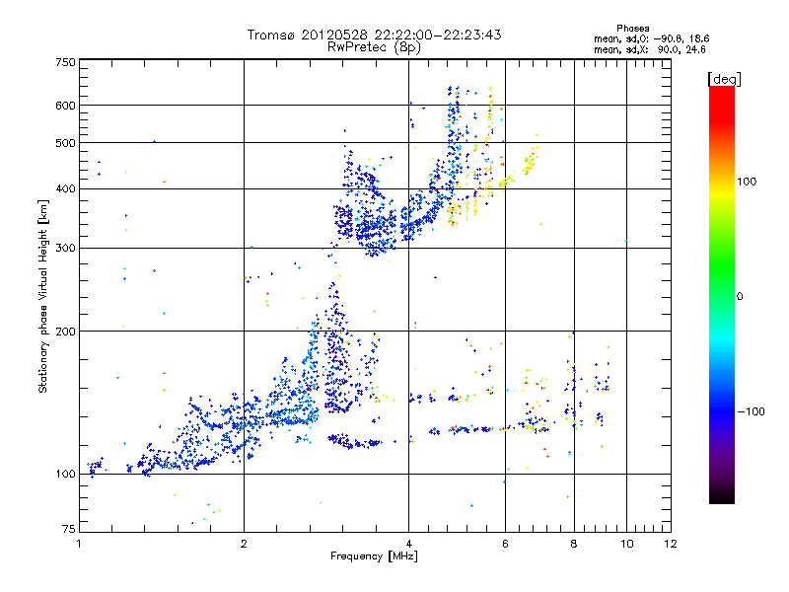Image resolution: width=789 pixels, height=592 pixels.
Task: Click the y-axis tick label '600'
Action: pos(65,106)
